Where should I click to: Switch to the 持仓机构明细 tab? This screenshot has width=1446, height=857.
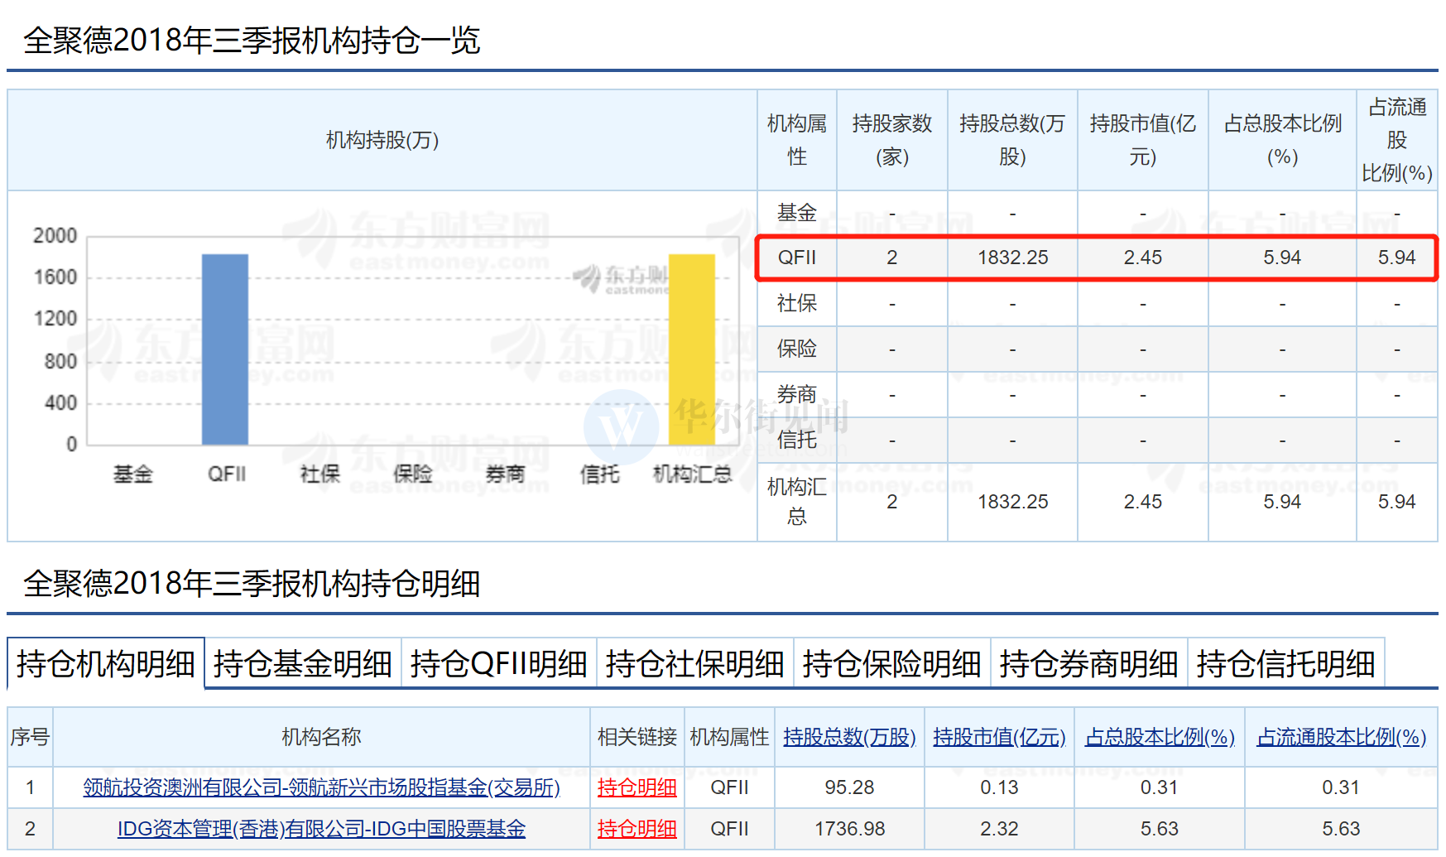point(105,663)
